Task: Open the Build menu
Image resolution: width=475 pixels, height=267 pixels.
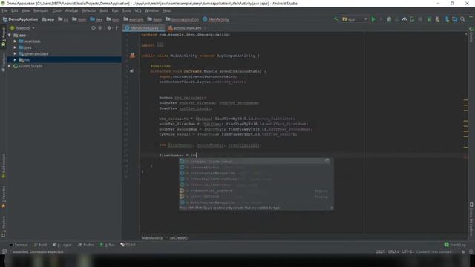Action: [x=104, y=10]
